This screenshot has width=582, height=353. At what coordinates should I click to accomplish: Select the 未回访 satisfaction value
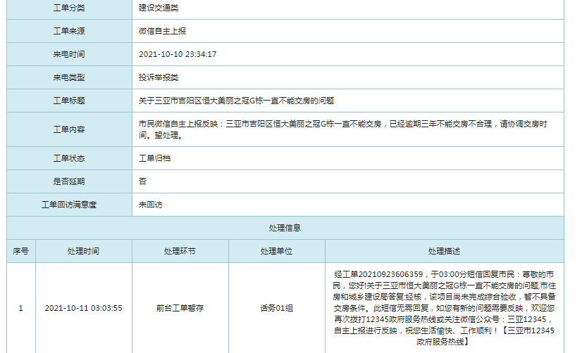[151, 205]
